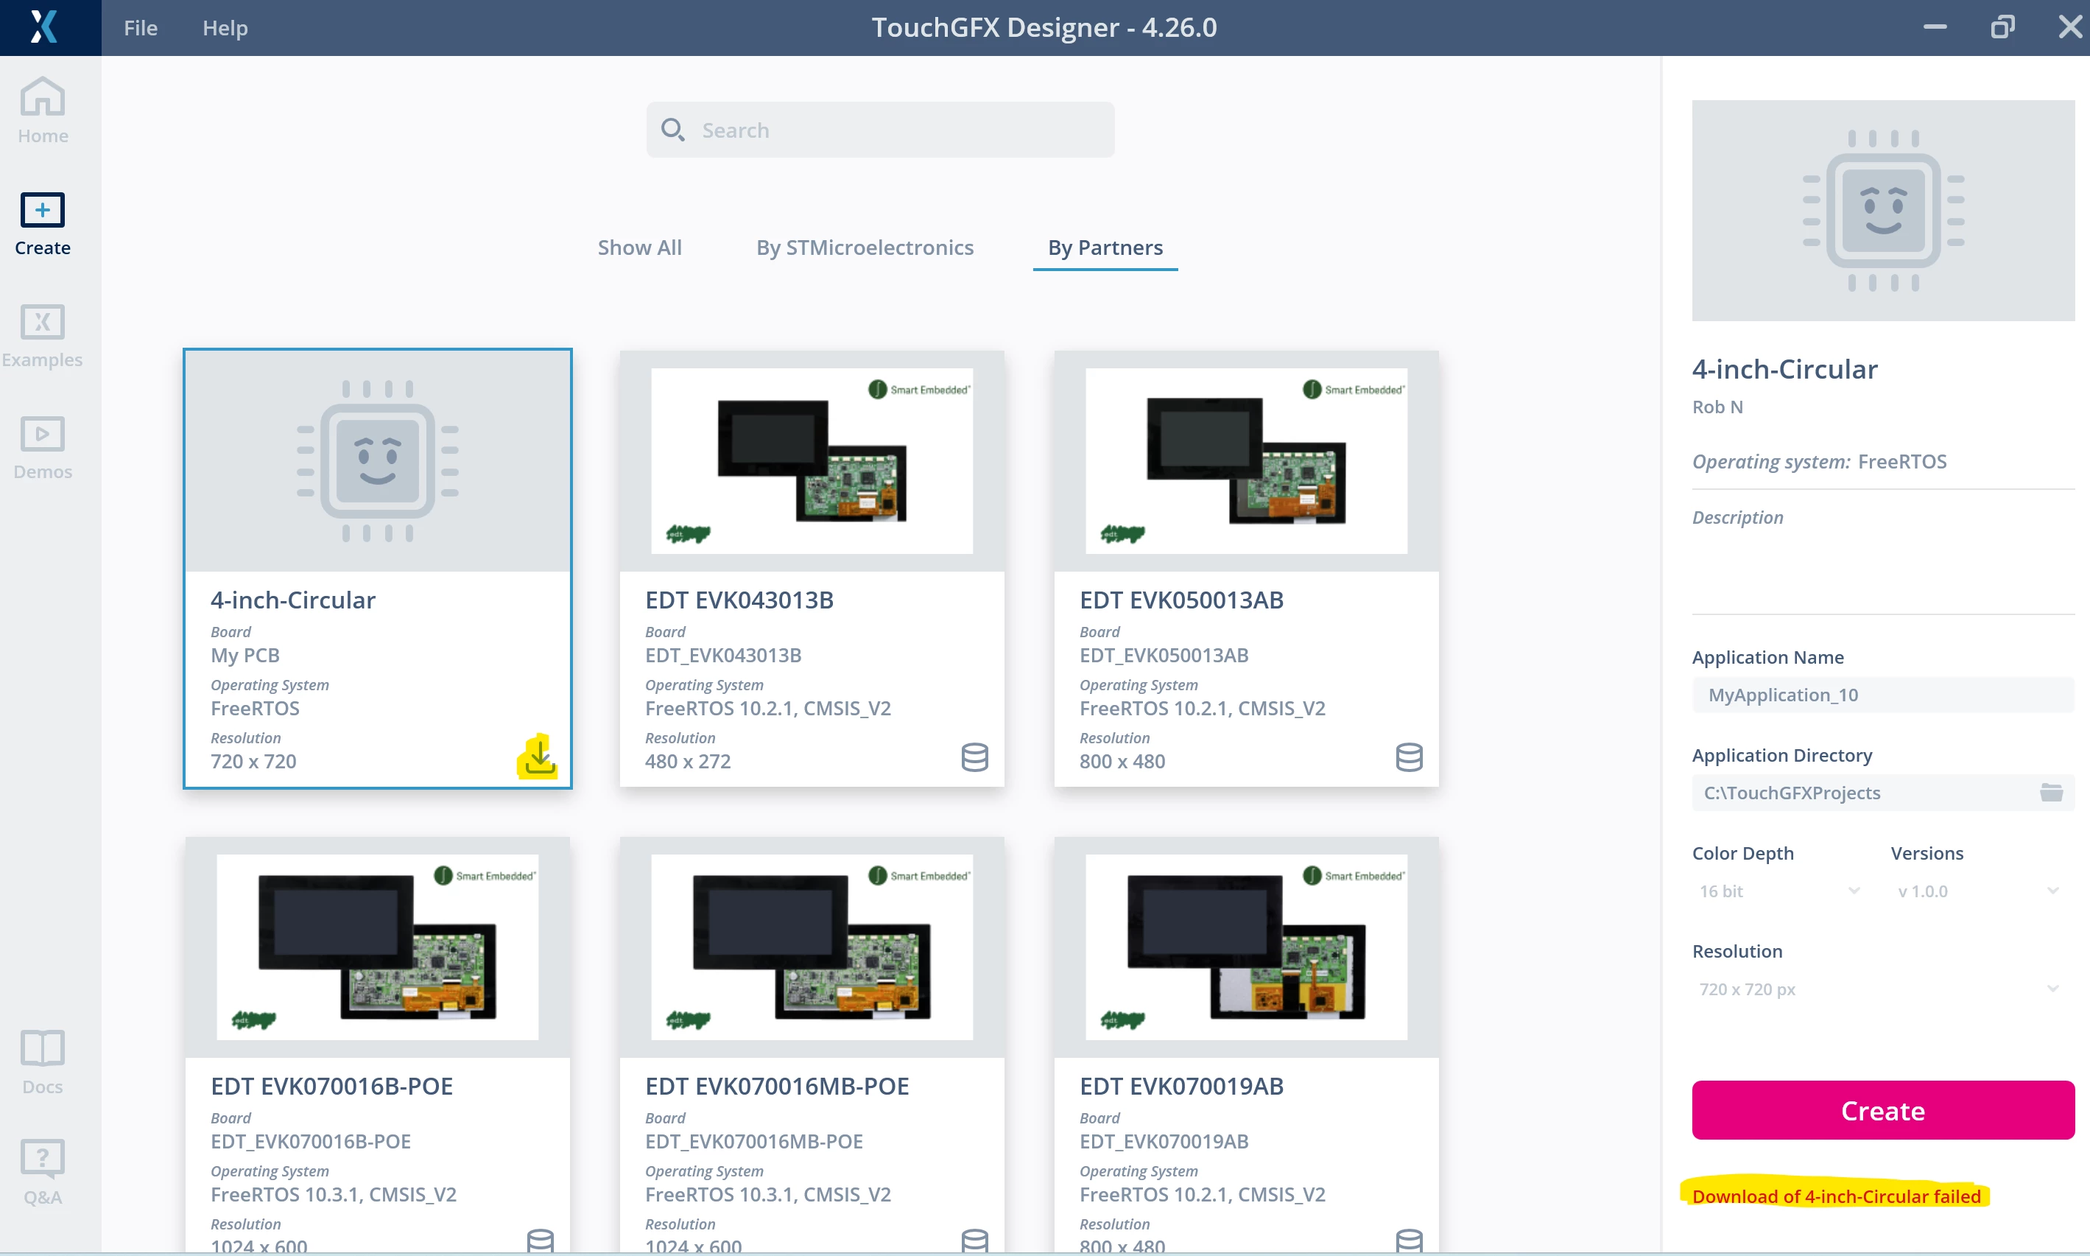Click the database icon on EDT EVK043013B card

click(x=975, y=757)
